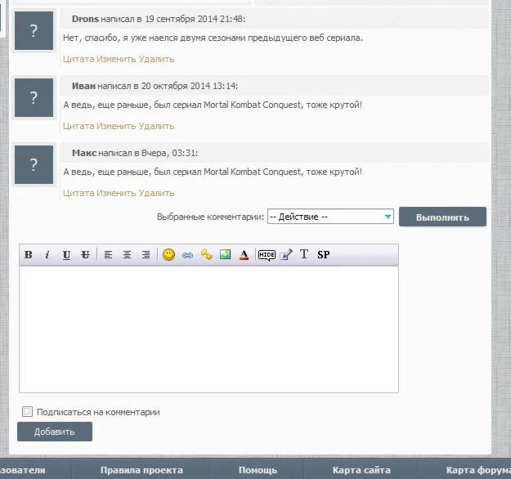Viewport: 511px width, 479px height.
Task: Click Удалить under Drons's comment
Action: pyautogui.click(x=156, y=59)
